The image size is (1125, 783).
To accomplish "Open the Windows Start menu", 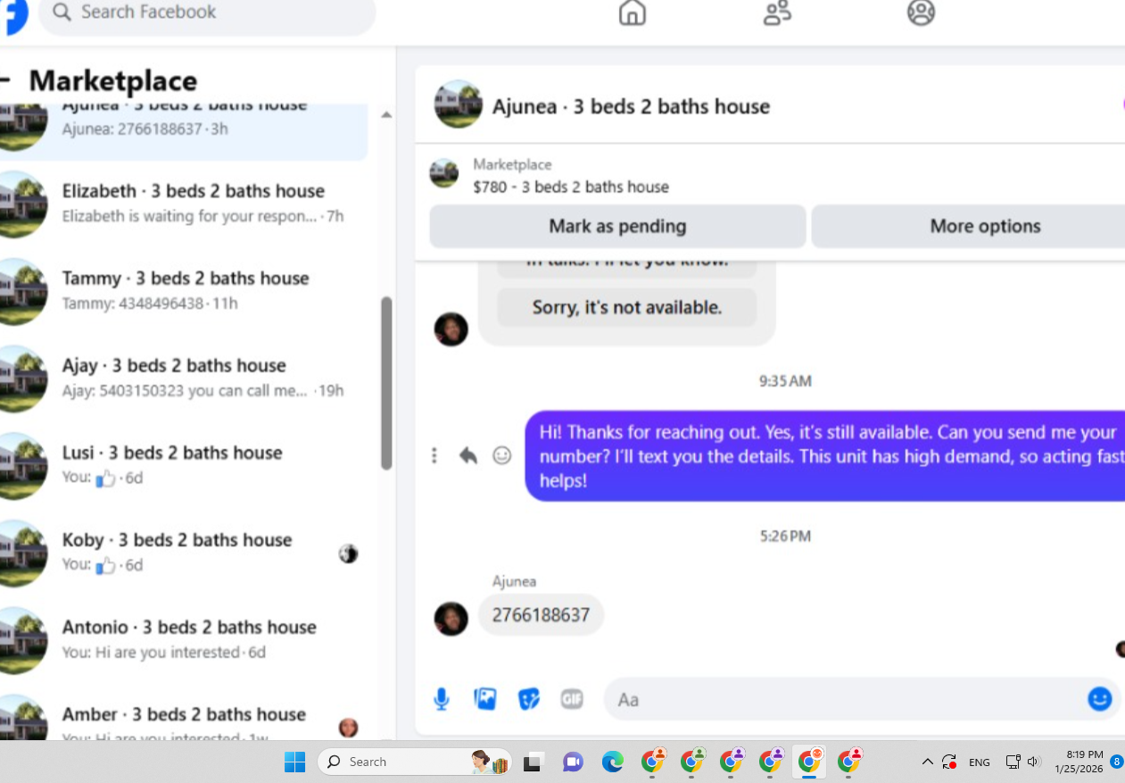I will click(294, 762).
